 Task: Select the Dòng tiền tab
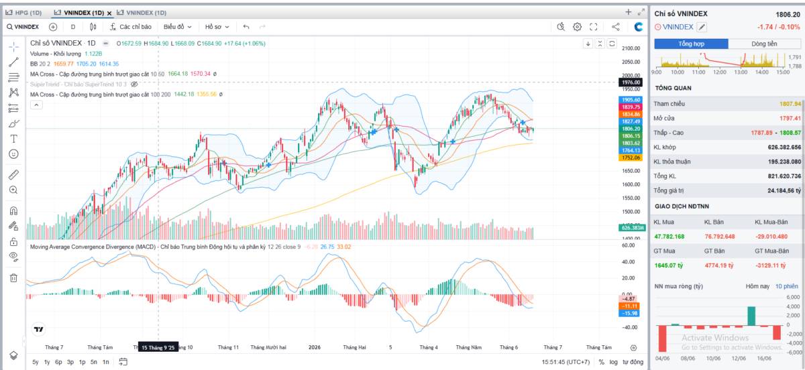[x=763, y=44]
